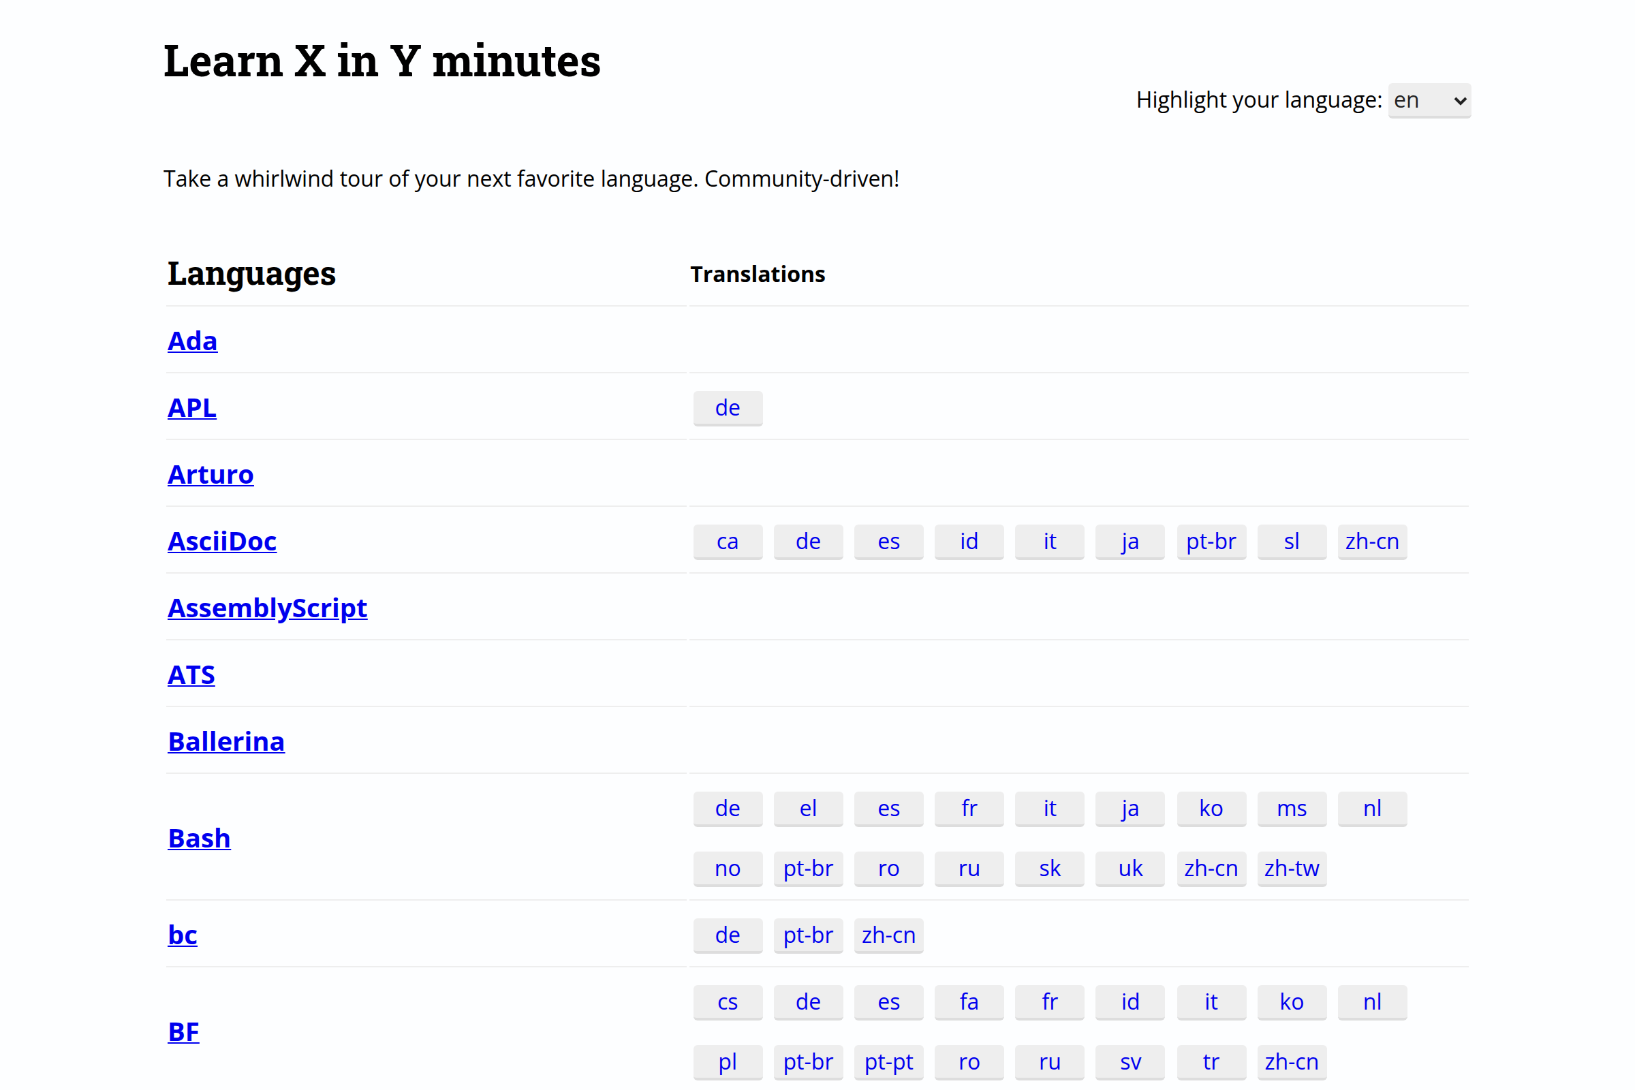Viewport: 1635px width, 1090px height.
Task: Open the Ballerina language link
Action: [226, 741]
